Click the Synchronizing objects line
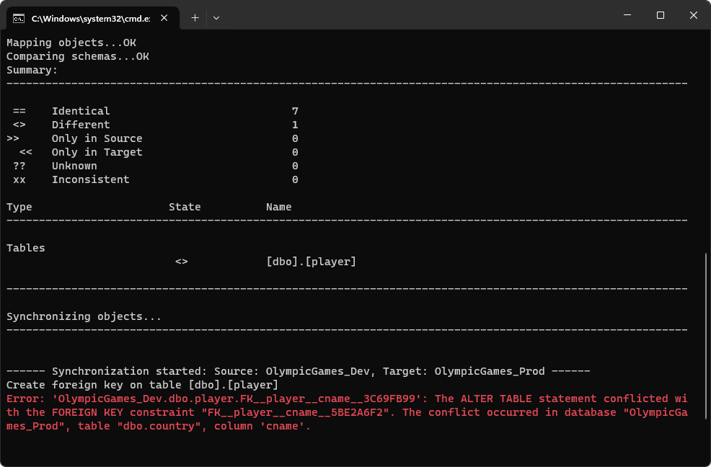Viewport: 711px width, 467px height. (x=84, y=316)
